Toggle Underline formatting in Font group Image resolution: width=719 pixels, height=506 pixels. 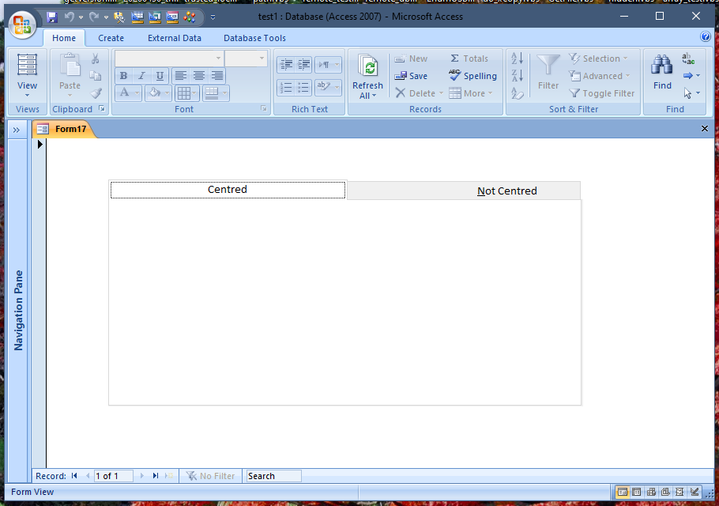click(x=160, y=76)
